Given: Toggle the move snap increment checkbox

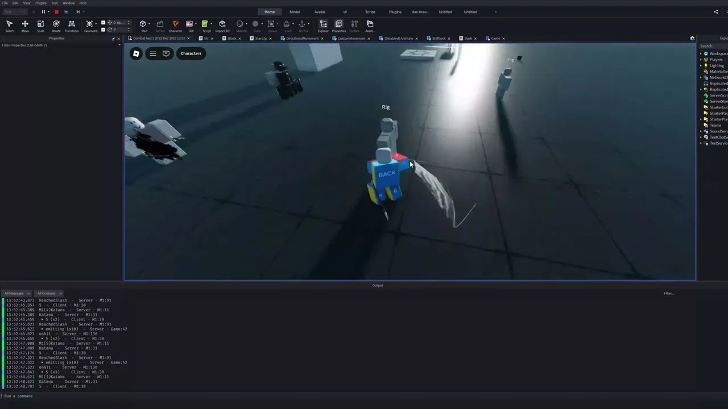Looking at the screenshot, I should pyautogui.click(x=103, y=23).
